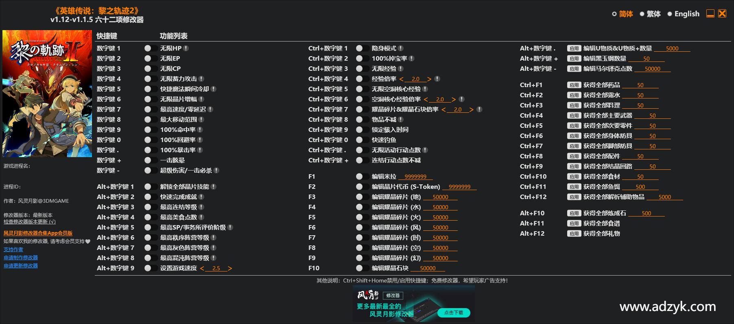This screenshot has width=734, height=324.
Task: Increase 耀晶碎片&耀晶石块倍率 with right arrow
Action: pos(472,109)
